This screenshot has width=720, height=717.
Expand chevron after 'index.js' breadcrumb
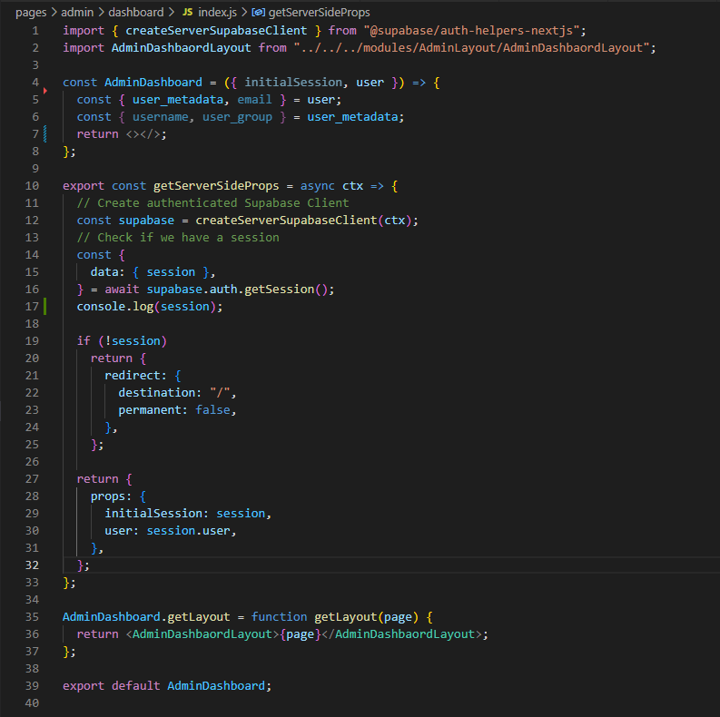coord(244,13)
